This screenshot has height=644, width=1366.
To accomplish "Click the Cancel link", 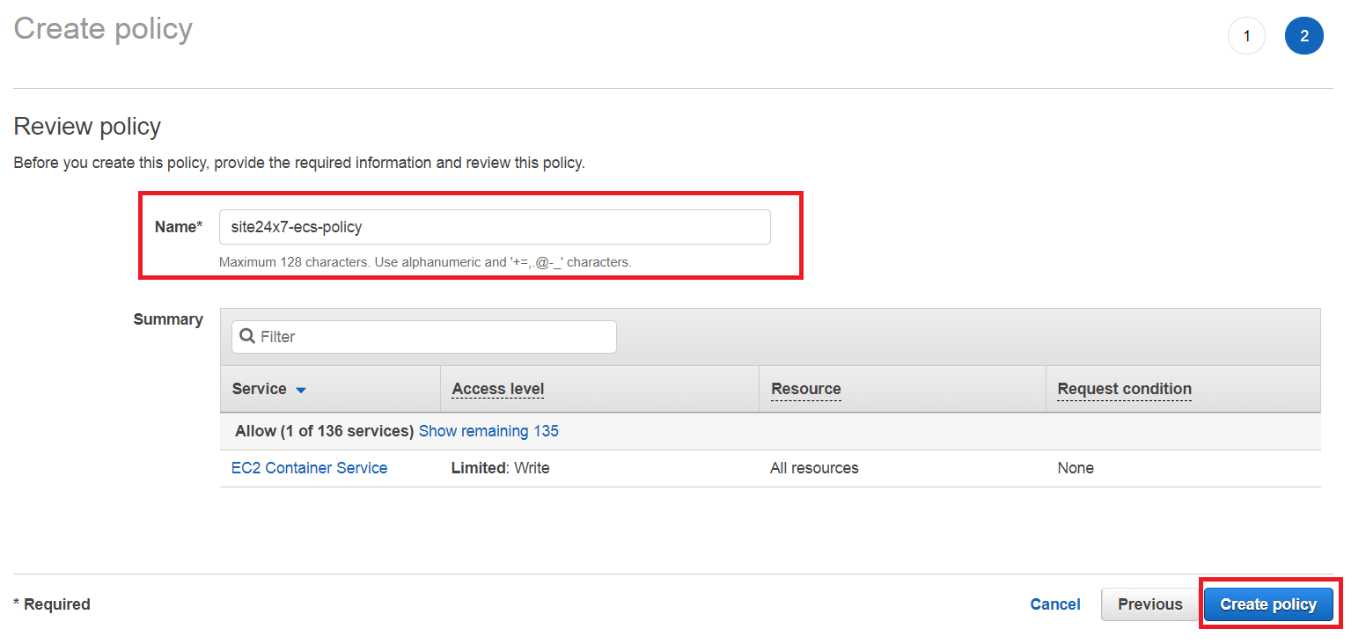I will [1055, 604].
